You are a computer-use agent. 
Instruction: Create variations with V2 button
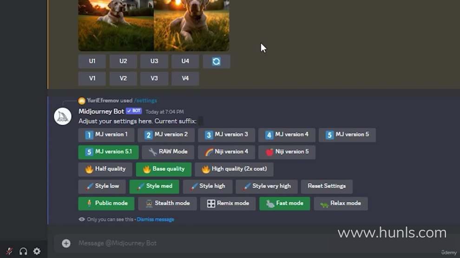coord(123,78)
